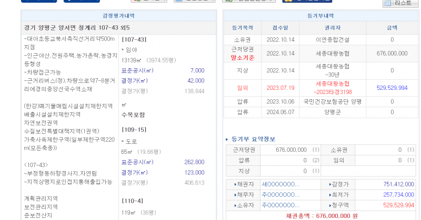Click the red 임의 registry entry

(x=243, y=87)
